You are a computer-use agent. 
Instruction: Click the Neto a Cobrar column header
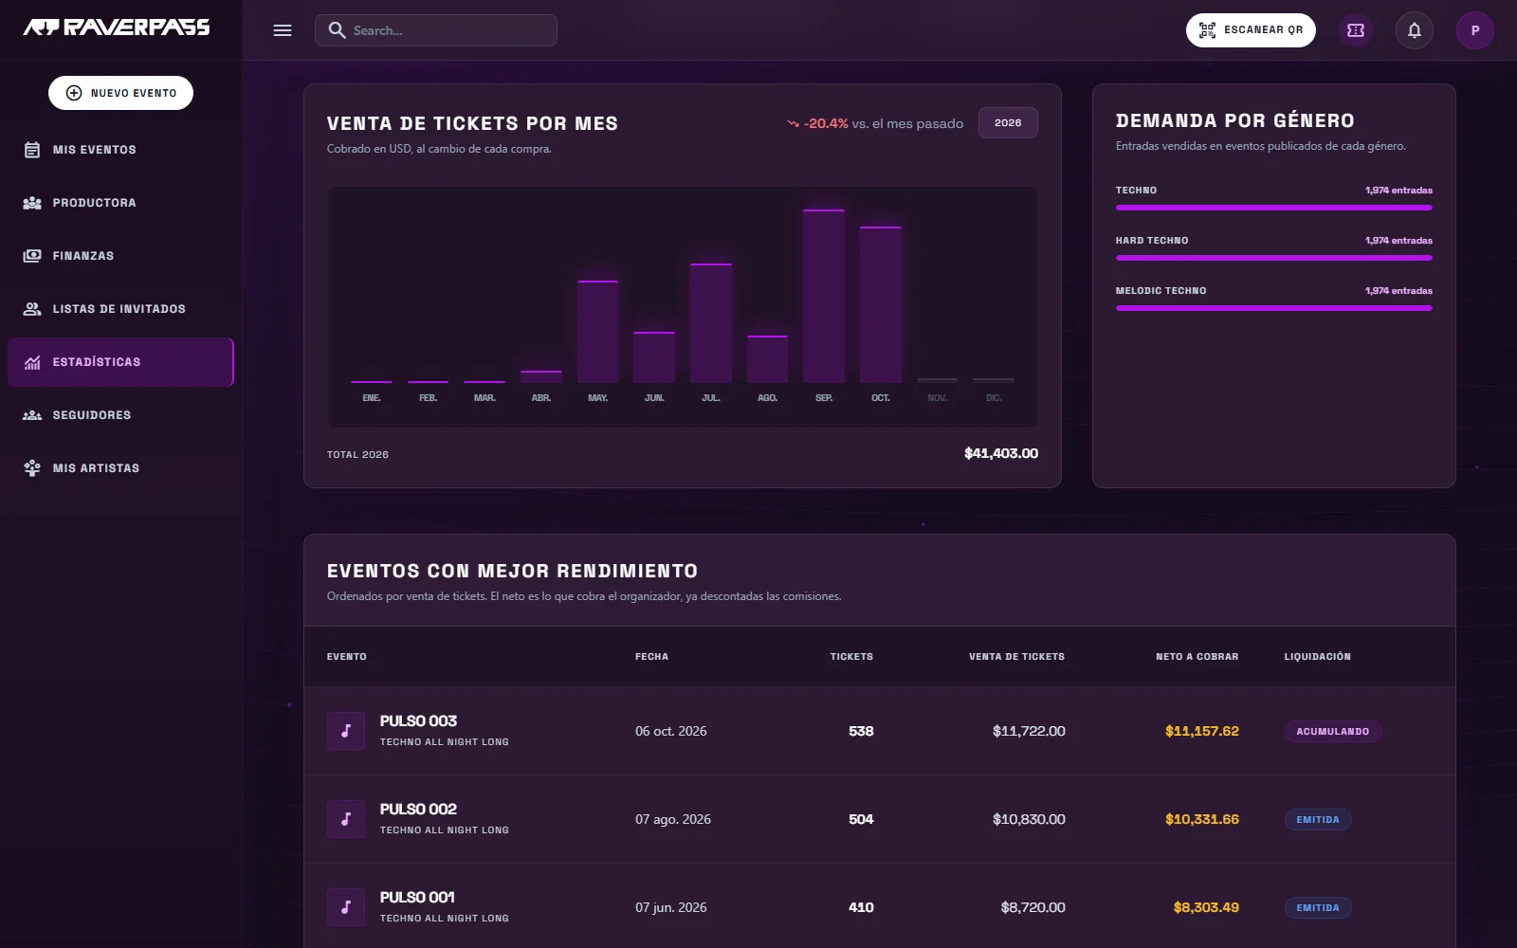[x=1197, y=657]
